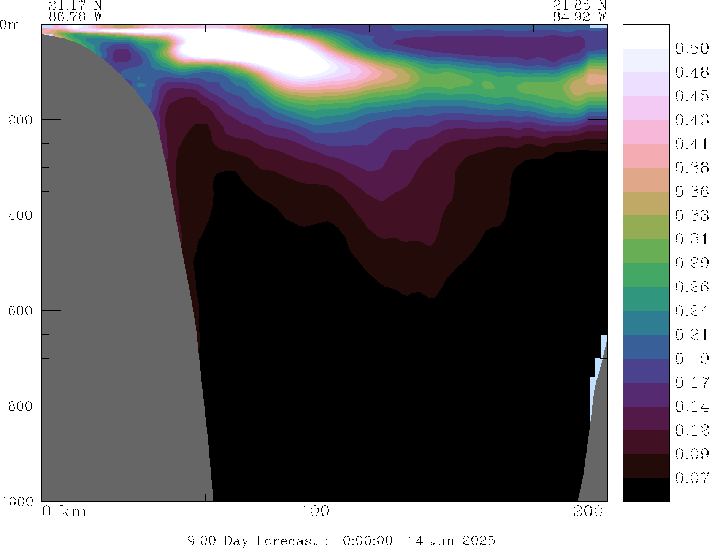Click the 0.07 colorbar value label
709x548 pixels.
(692, 478)
